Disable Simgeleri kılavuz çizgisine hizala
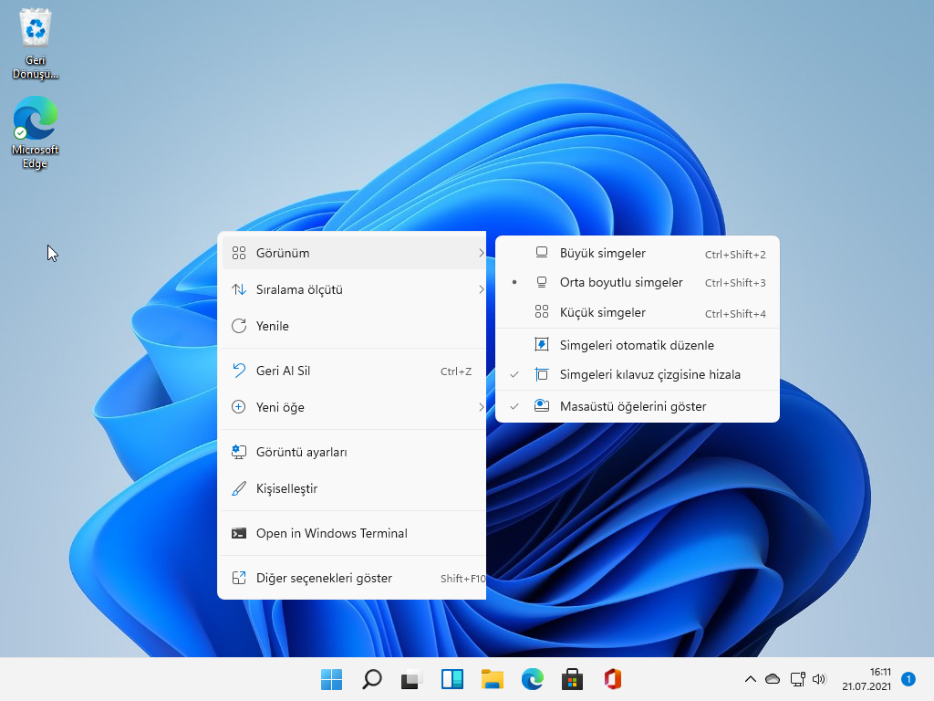The height and width of the screenshot is (701, 934). pos(651,374)
